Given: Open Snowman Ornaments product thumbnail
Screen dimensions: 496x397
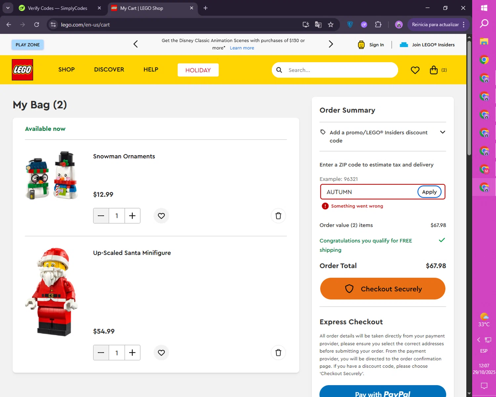Looking at the screenshot, I should (52, 175).
